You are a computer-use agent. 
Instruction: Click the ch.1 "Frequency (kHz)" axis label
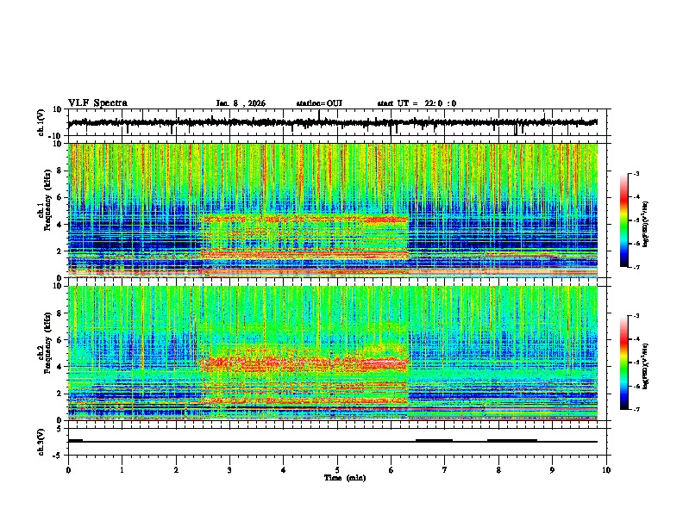click(x=47, y=200)
